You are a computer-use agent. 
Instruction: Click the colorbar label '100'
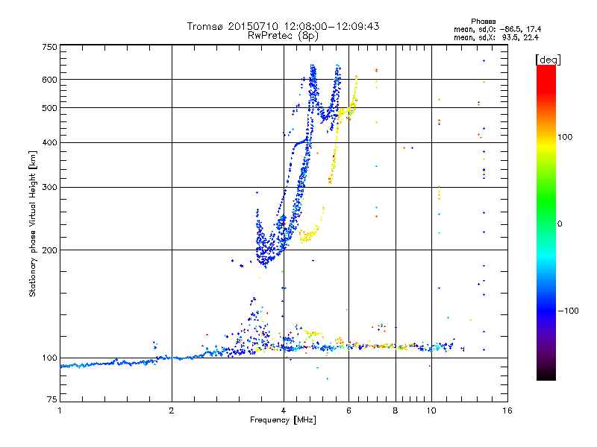pyautogui.click(x=565, y=137)
